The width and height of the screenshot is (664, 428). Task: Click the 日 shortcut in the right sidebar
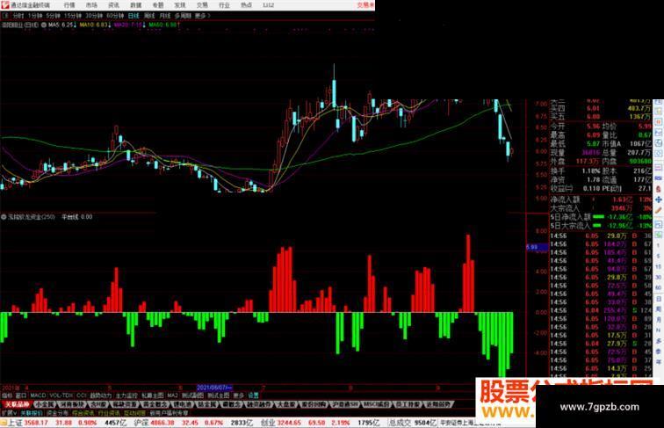tap(659, 298)
